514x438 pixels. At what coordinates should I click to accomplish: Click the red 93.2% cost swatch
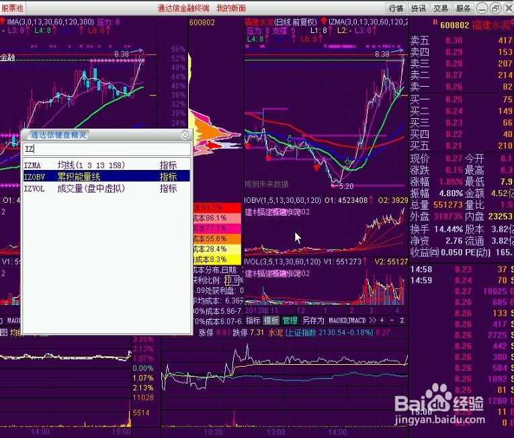(x=217, y=208)
